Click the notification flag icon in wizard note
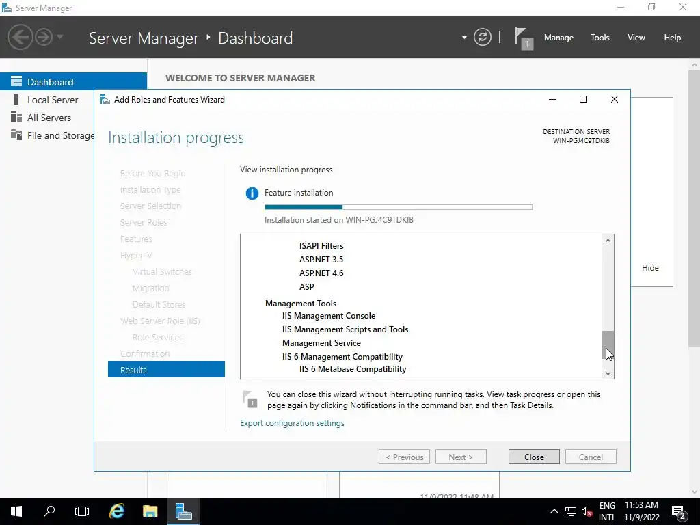The height and width of the screenshot is (525, 700). click(250, 399)
